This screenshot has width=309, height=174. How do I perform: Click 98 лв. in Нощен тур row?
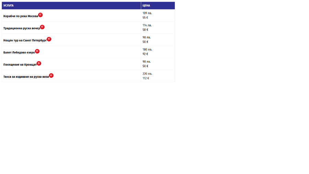point(147,37)
